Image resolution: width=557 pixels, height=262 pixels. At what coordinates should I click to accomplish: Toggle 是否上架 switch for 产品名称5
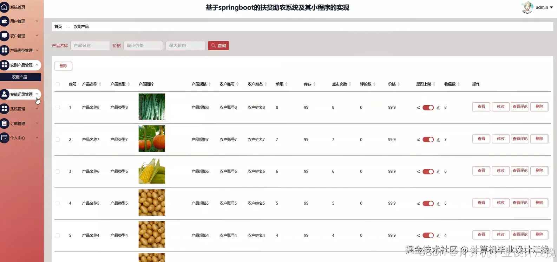pyautogui.click(x=428, y=204)
